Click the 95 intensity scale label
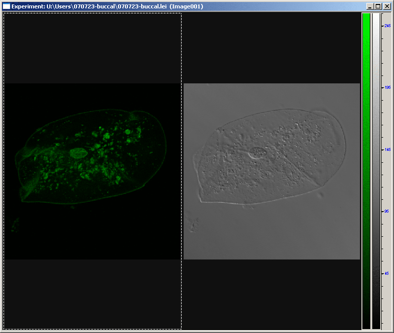The width and height of the screenshot is (394, 333). tap(387, 211)
